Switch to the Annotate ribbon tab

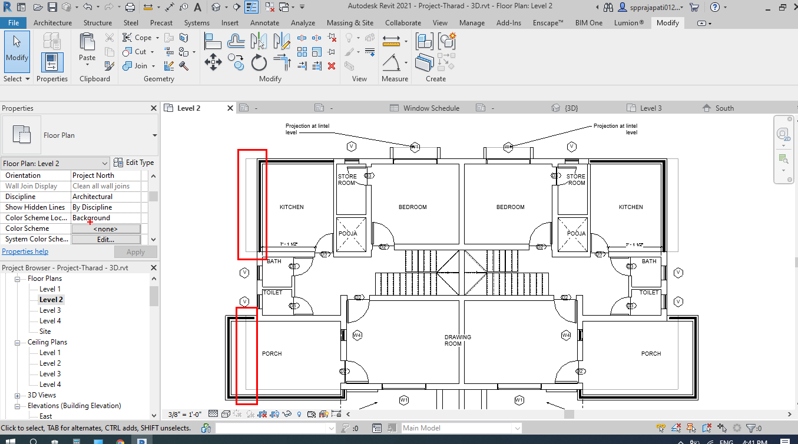[264, 22]
